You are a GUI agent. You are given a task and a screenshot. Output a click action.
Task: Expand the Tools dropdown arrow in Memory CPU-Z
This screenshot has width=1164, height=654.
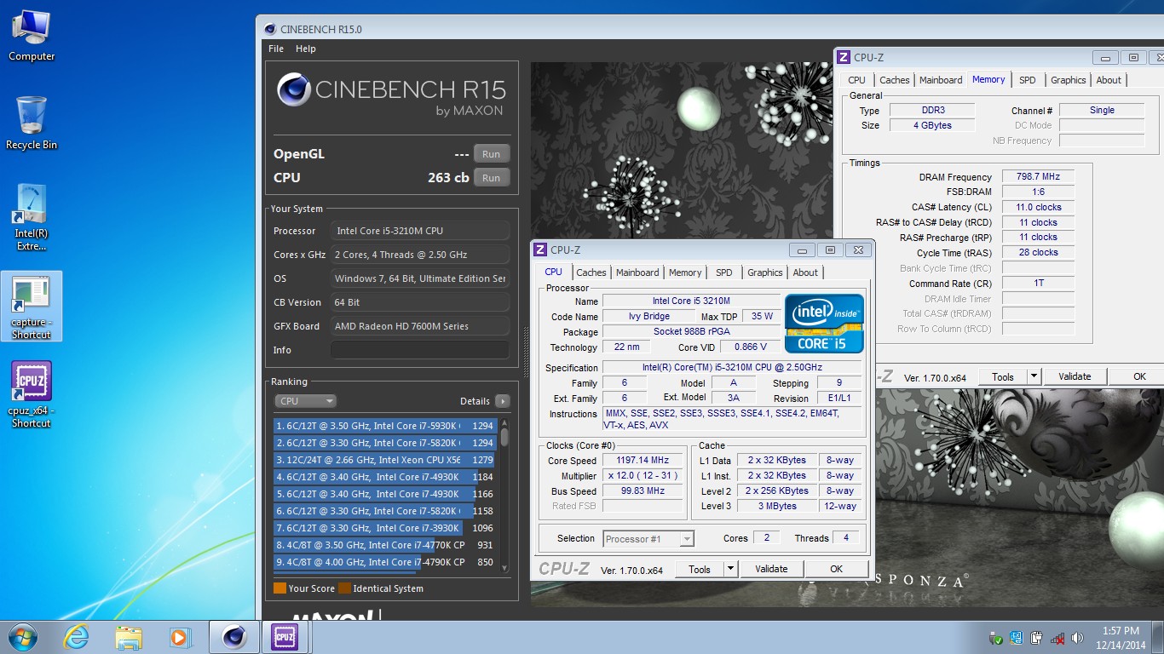coord(1034,376)
